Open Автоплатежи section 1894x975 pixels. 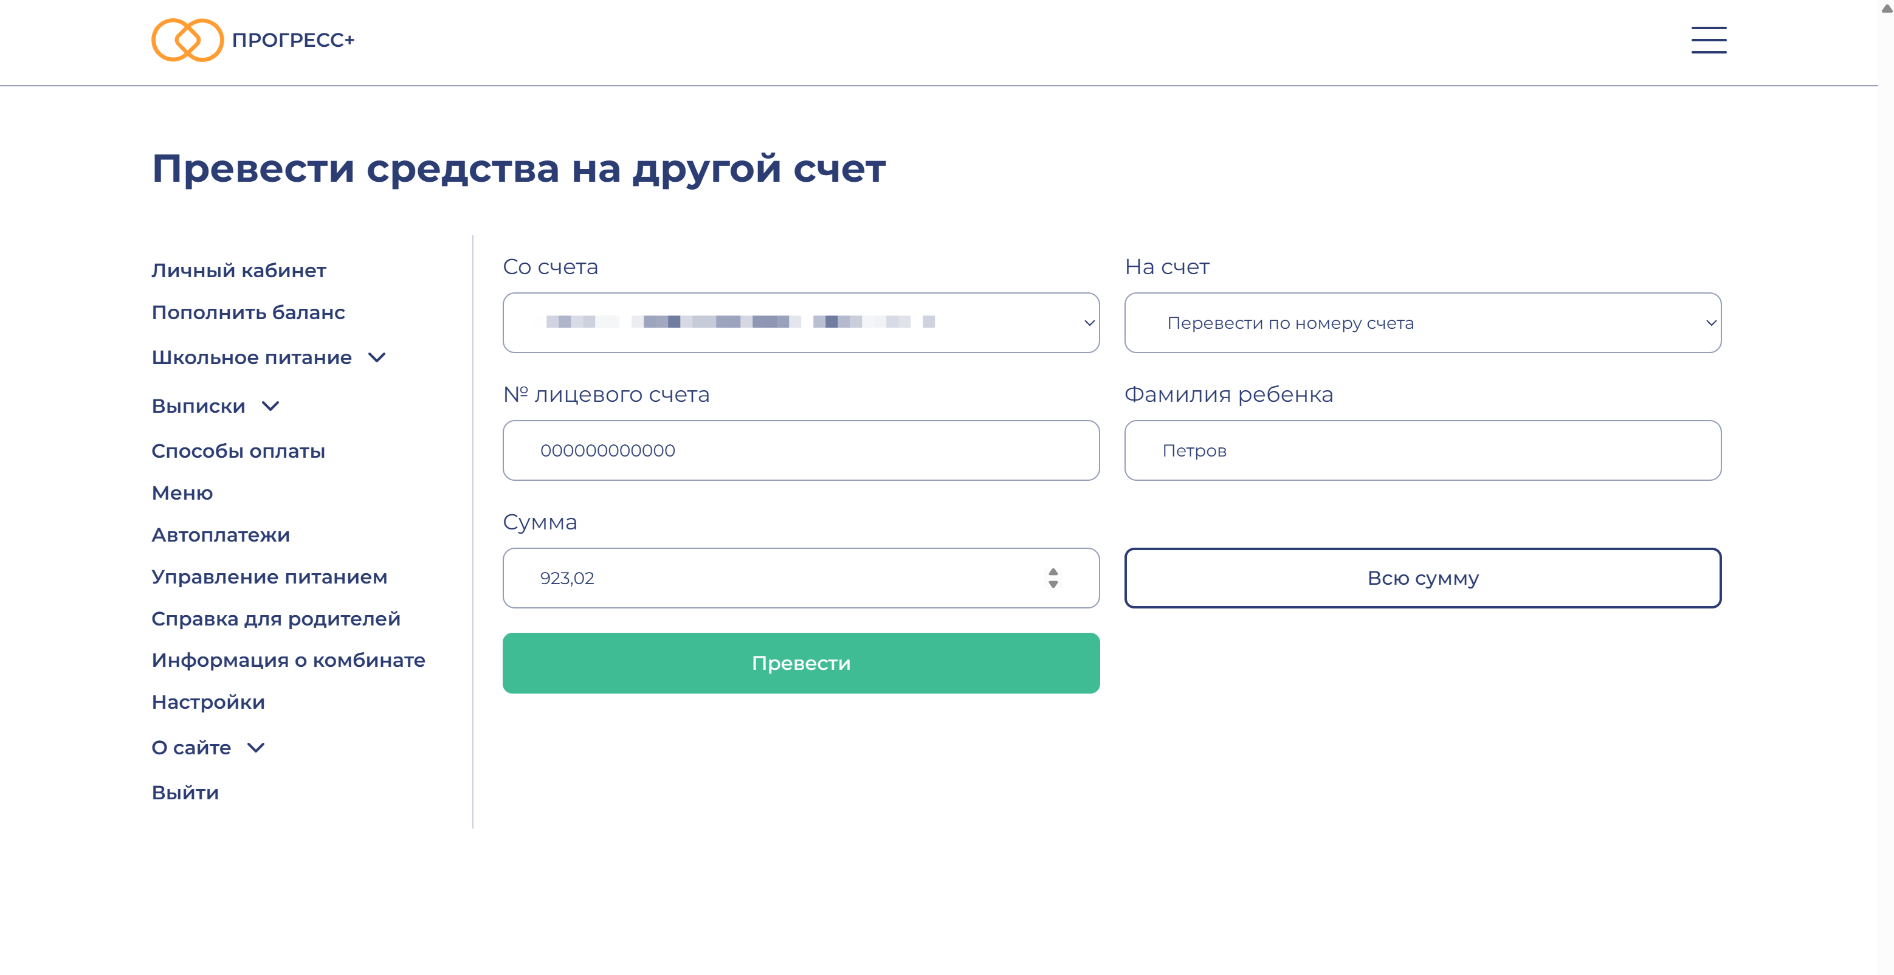221,534
